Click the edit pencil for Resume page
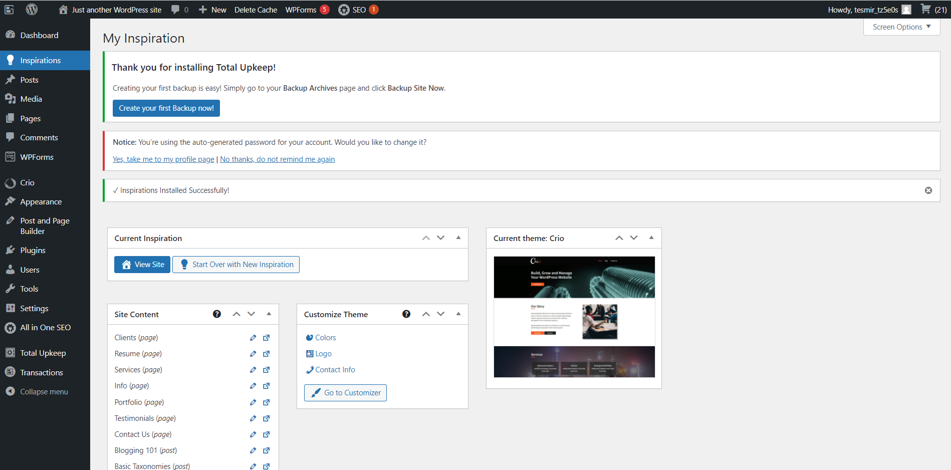This screenshot has width=951, height=470. point(253,354)
